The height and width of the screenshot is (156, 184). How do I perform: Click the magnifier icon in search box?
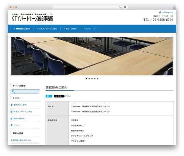pyautogui.click(x=13, y=91)
